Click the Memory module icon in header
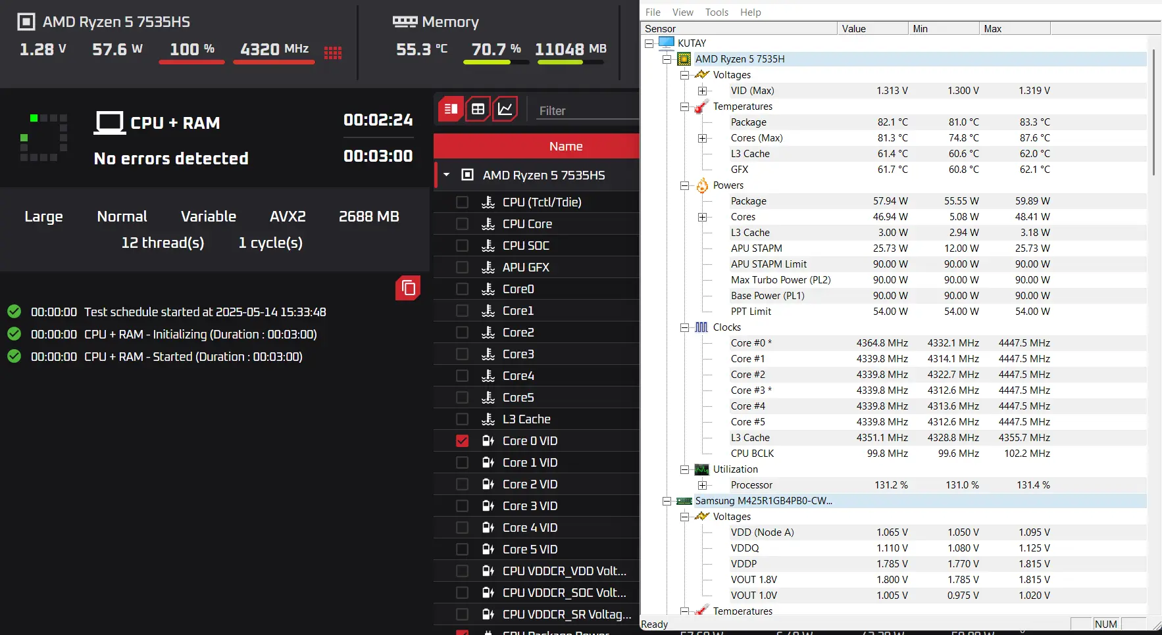The image size is (1162, 635). click(405, 22)
